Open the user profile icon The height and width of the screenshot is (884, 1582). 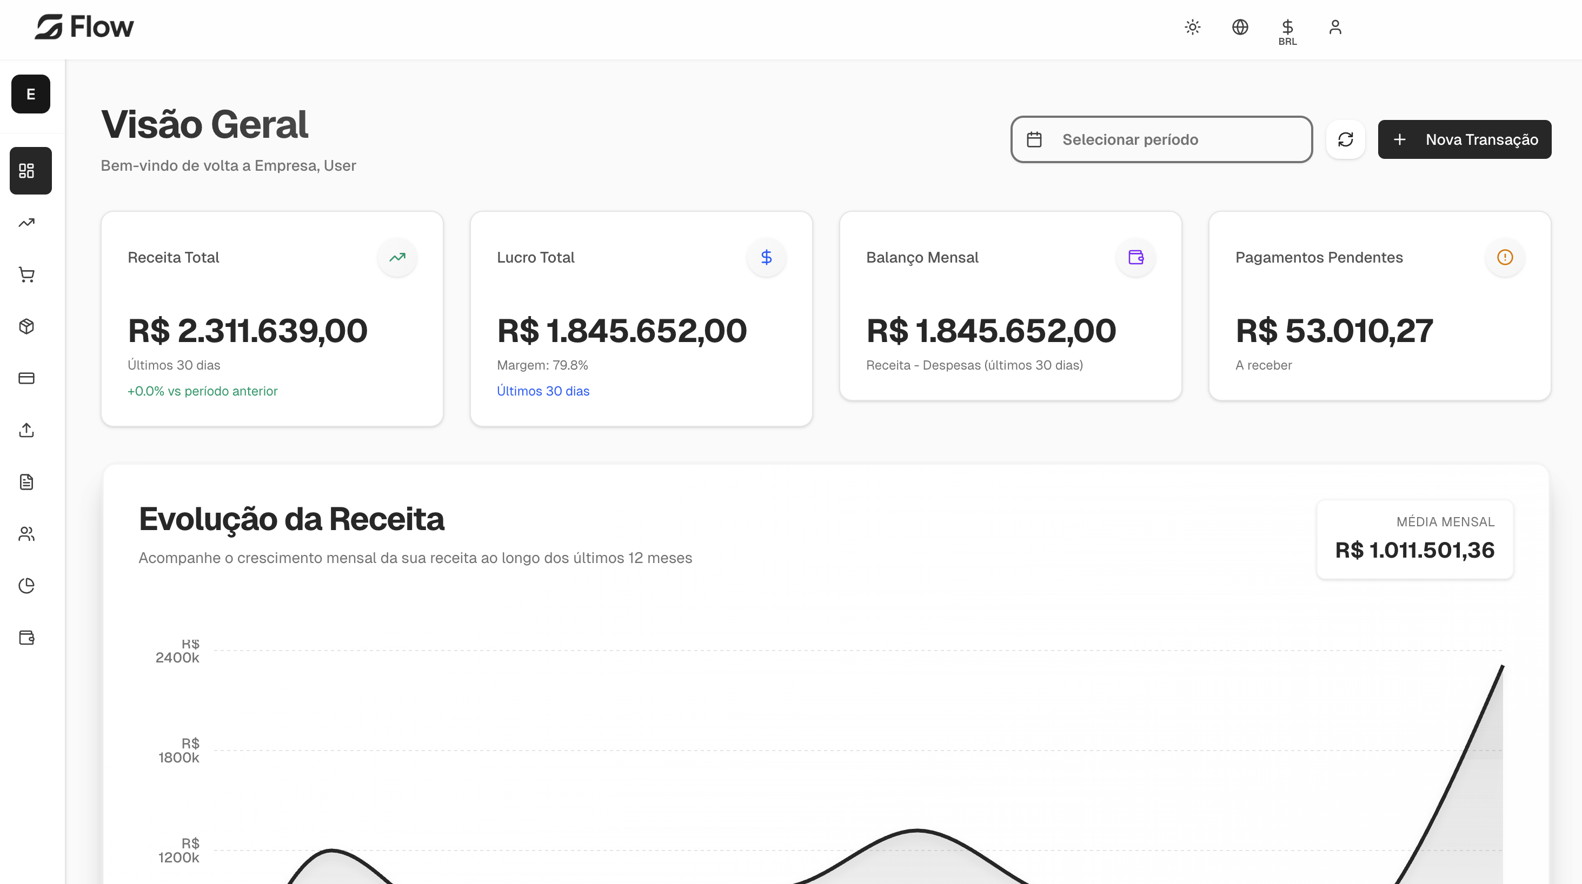(x=1335, y=27)
